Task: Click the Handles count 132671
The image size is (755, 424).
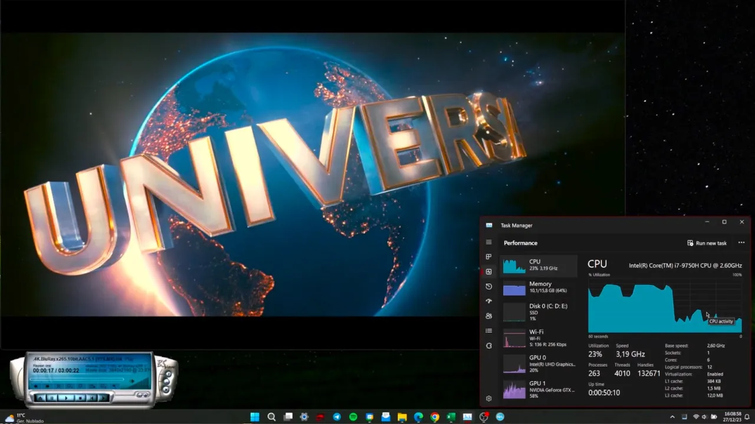Action: point(649,373)
